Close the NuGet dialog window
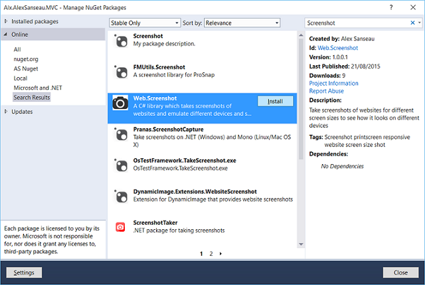 (x=413, y=7)
